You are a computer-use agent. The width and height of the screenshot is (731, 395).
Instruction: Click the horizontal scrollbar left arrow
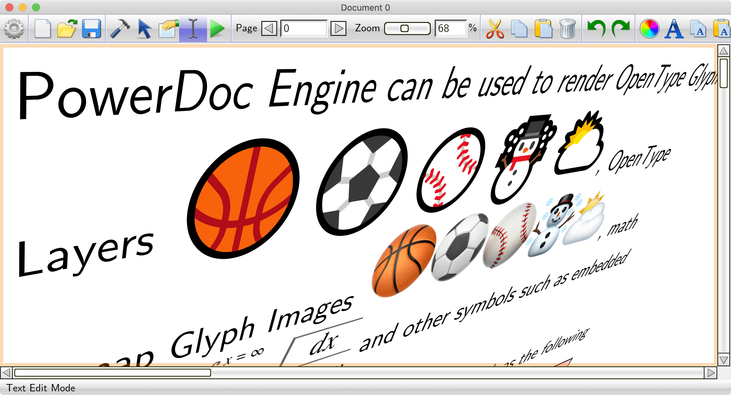point(6,373)
